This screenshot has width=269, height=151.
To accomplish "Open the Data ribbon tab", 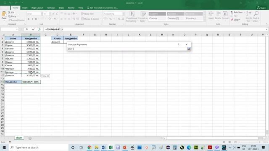I will click(x=61, y=8).
